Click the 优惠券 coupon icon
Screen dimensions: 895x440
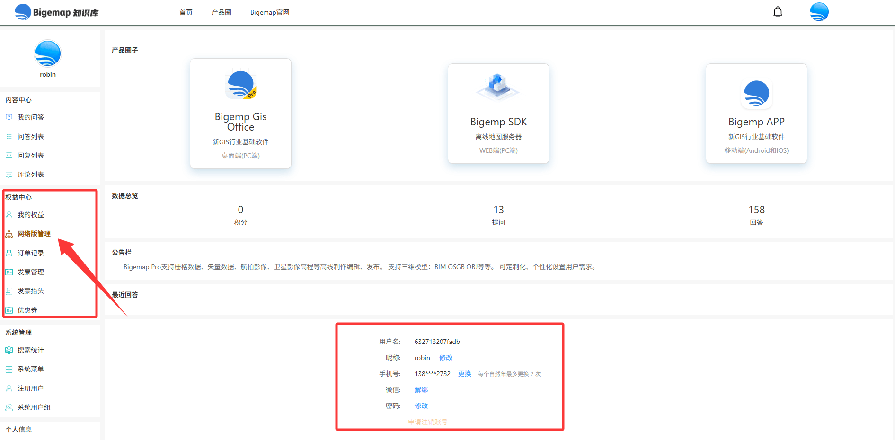[x=9, y=310]
